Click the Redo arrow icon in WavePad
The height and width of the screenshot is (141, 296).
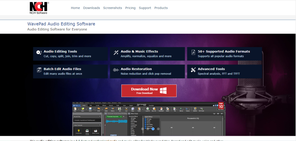(x=106, y=109)
